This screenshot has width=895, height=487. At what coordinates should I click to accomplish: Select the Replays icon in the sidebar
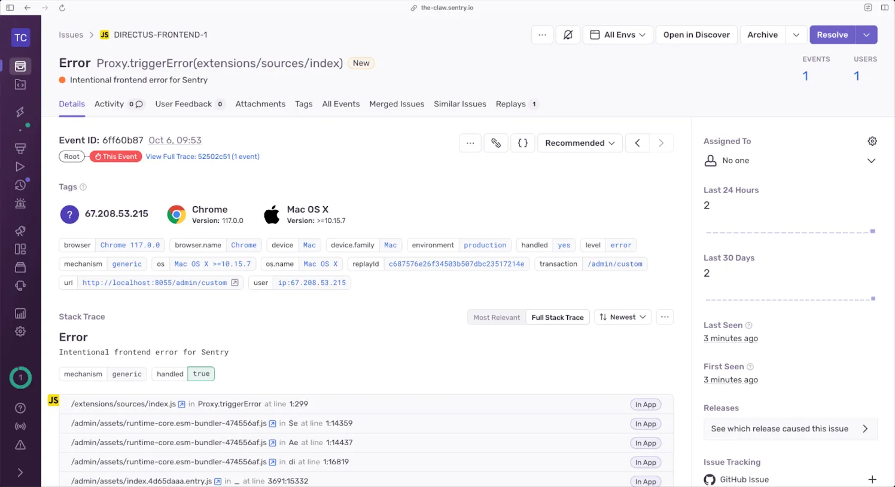coord(20,166)
